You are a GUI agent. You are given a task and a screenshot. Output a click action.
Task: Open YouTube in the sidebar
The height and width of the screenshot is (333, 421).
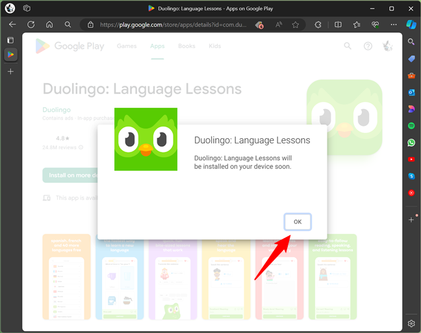pos(411,160)
